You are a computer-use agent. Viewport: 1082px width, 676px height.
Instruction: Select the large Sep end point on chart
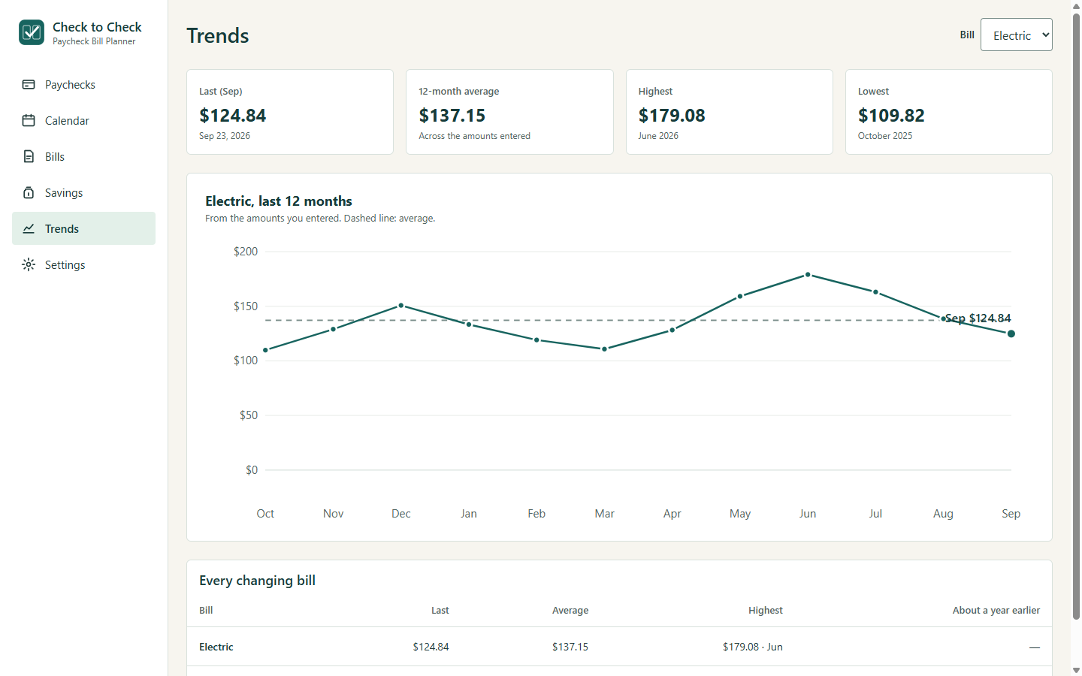[1011, 333]
